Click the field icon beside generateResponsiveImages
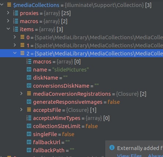Image resolution: width=163 pixels, height=157 pixels. click(x=29, y=102)
